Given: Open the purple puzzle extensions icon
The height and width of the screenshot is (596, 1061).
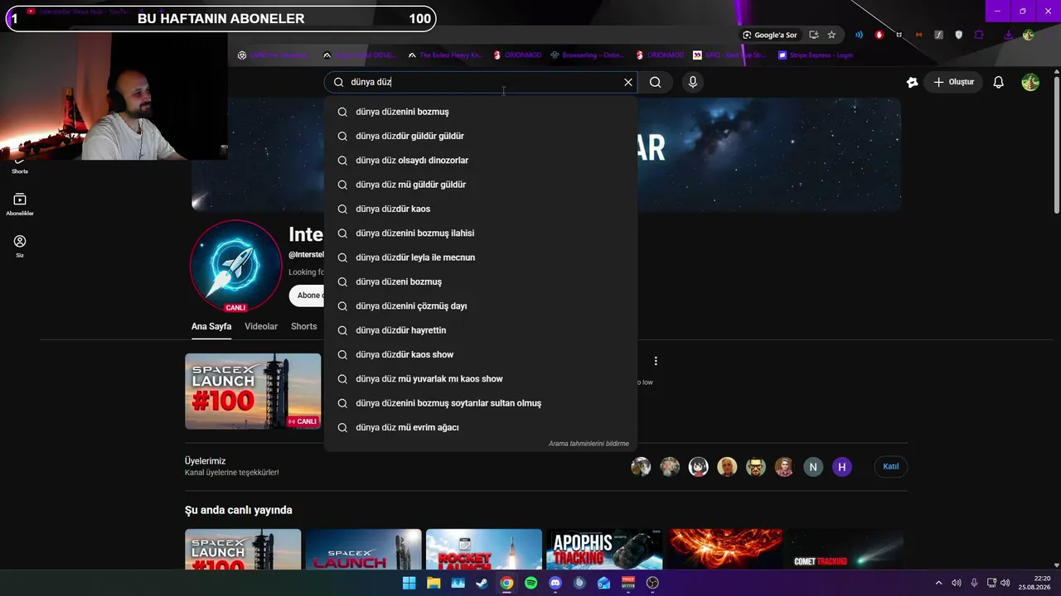Looking at the screenshot, I should coord(979,35).
